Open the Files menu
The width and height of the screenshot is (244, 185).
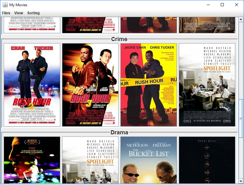pyautogui.click(x=6, y=13)
